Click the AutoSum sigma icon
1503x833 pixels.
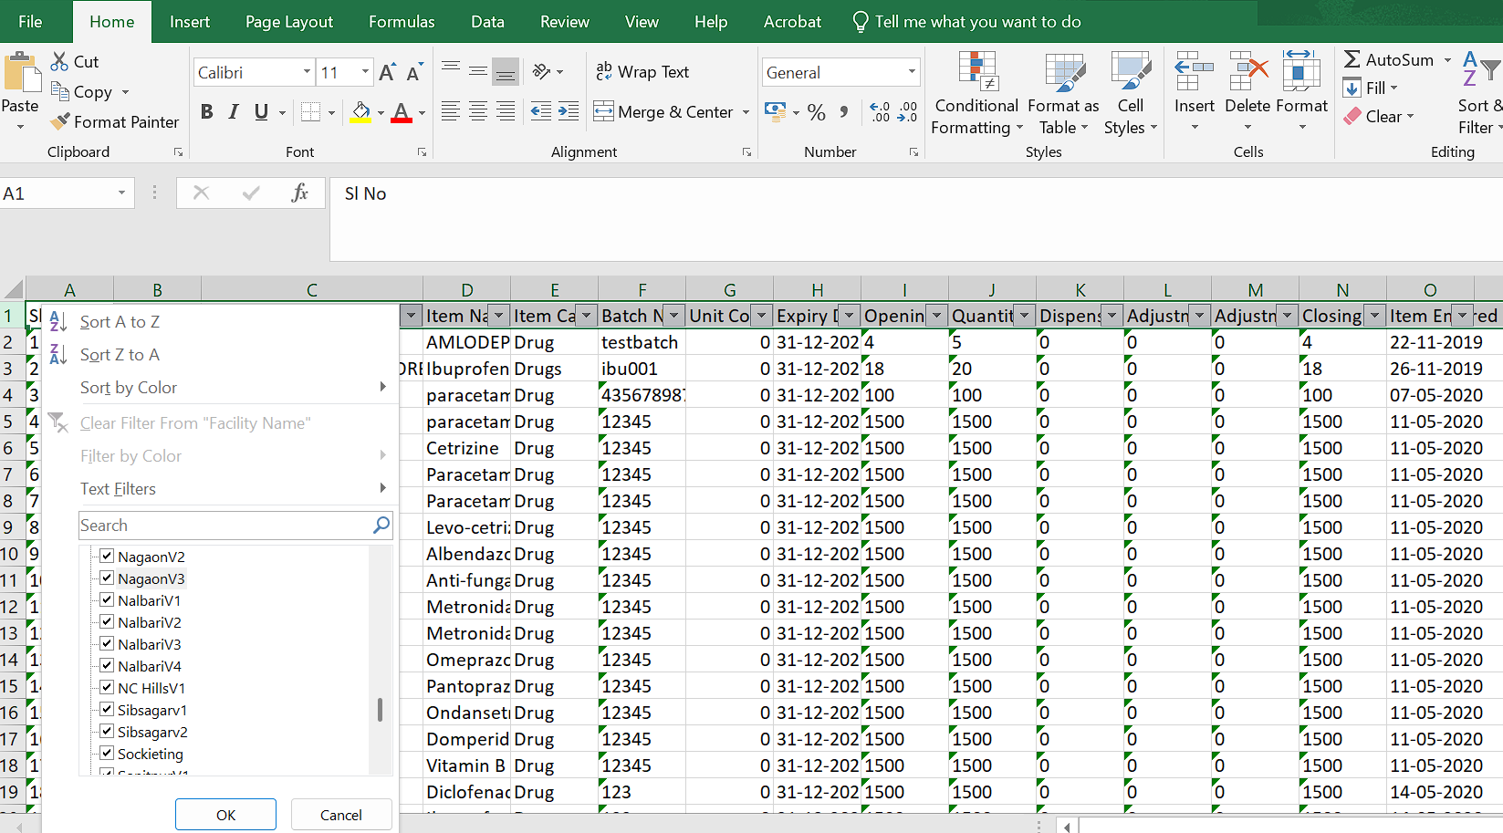[1352, 60]
